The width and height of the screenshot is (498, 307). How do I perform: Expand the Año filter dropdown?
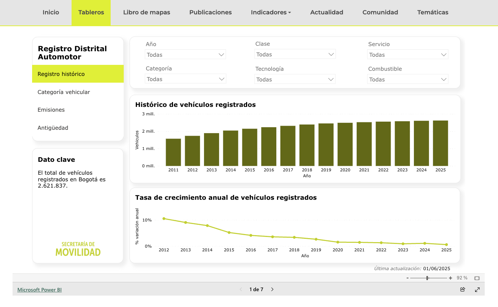[185, 55]
